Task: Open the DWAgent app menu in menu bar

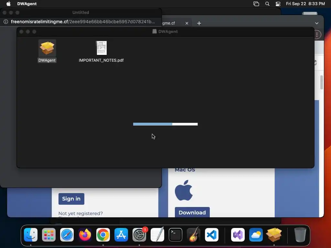Action: (x=27, y=4)
